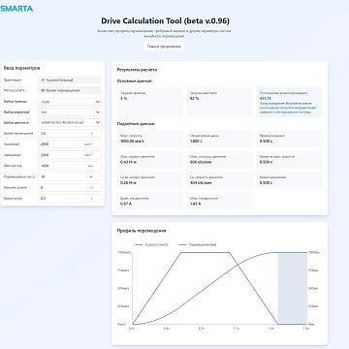Click the total cycle time '1.800 с'
This screenshot has height=349, width=349.
pos(196,142)
